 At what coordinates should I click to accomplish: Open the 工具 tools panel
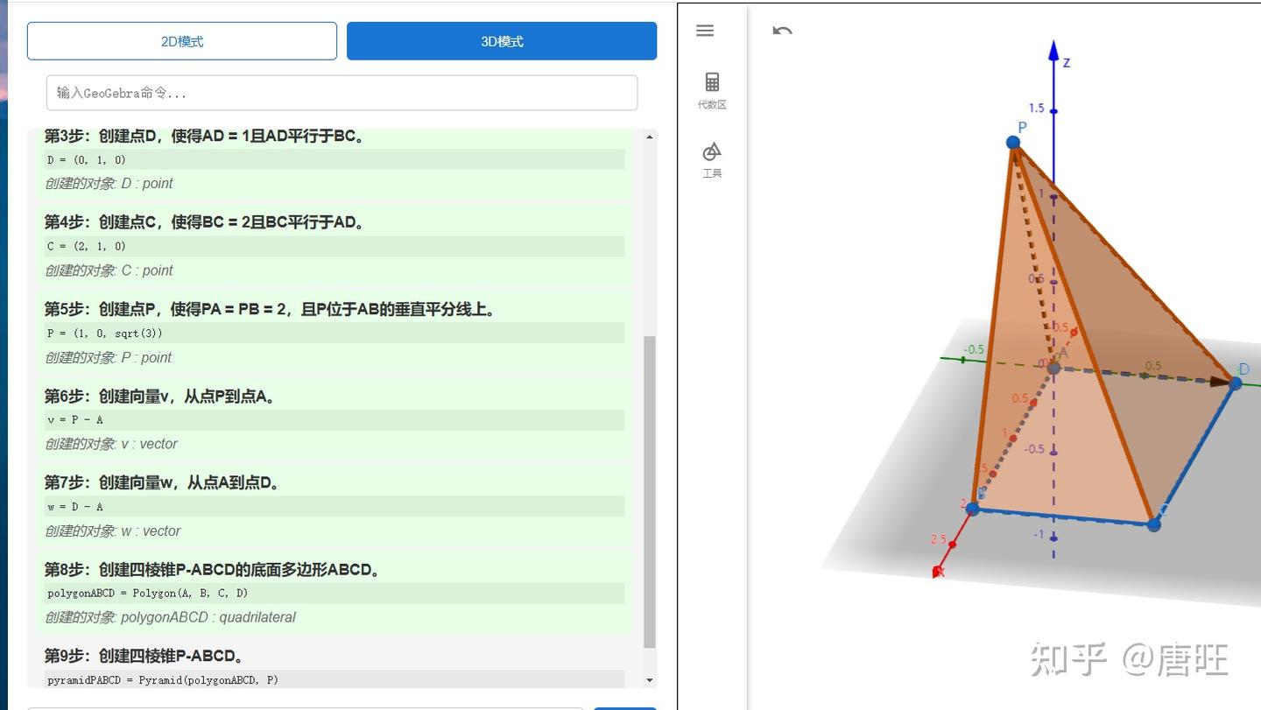[712, 160]
